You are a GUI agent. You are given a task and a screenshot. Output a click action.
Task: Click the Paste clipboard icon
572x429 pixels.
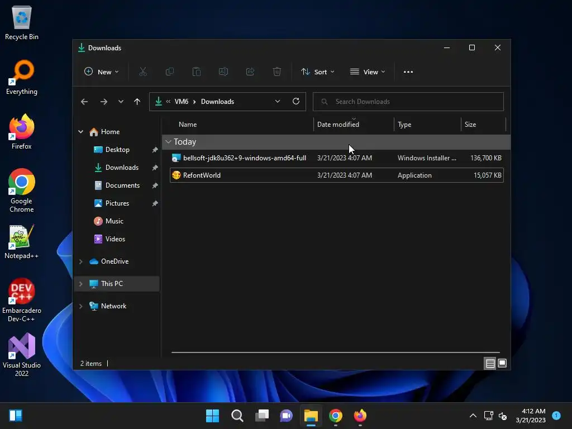[196, 72]
